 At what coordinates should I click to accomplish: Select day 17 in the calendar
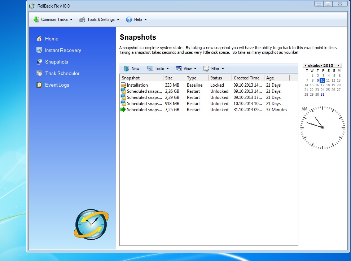(323, 85)
